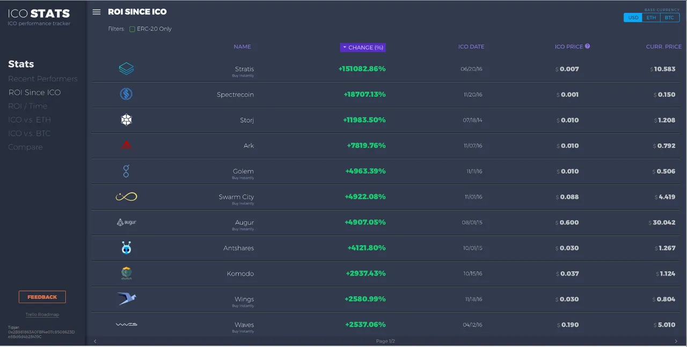This screenshot has width=687, height=347.
Task: Click the +18707.13% change value
Action: [364, 94]
